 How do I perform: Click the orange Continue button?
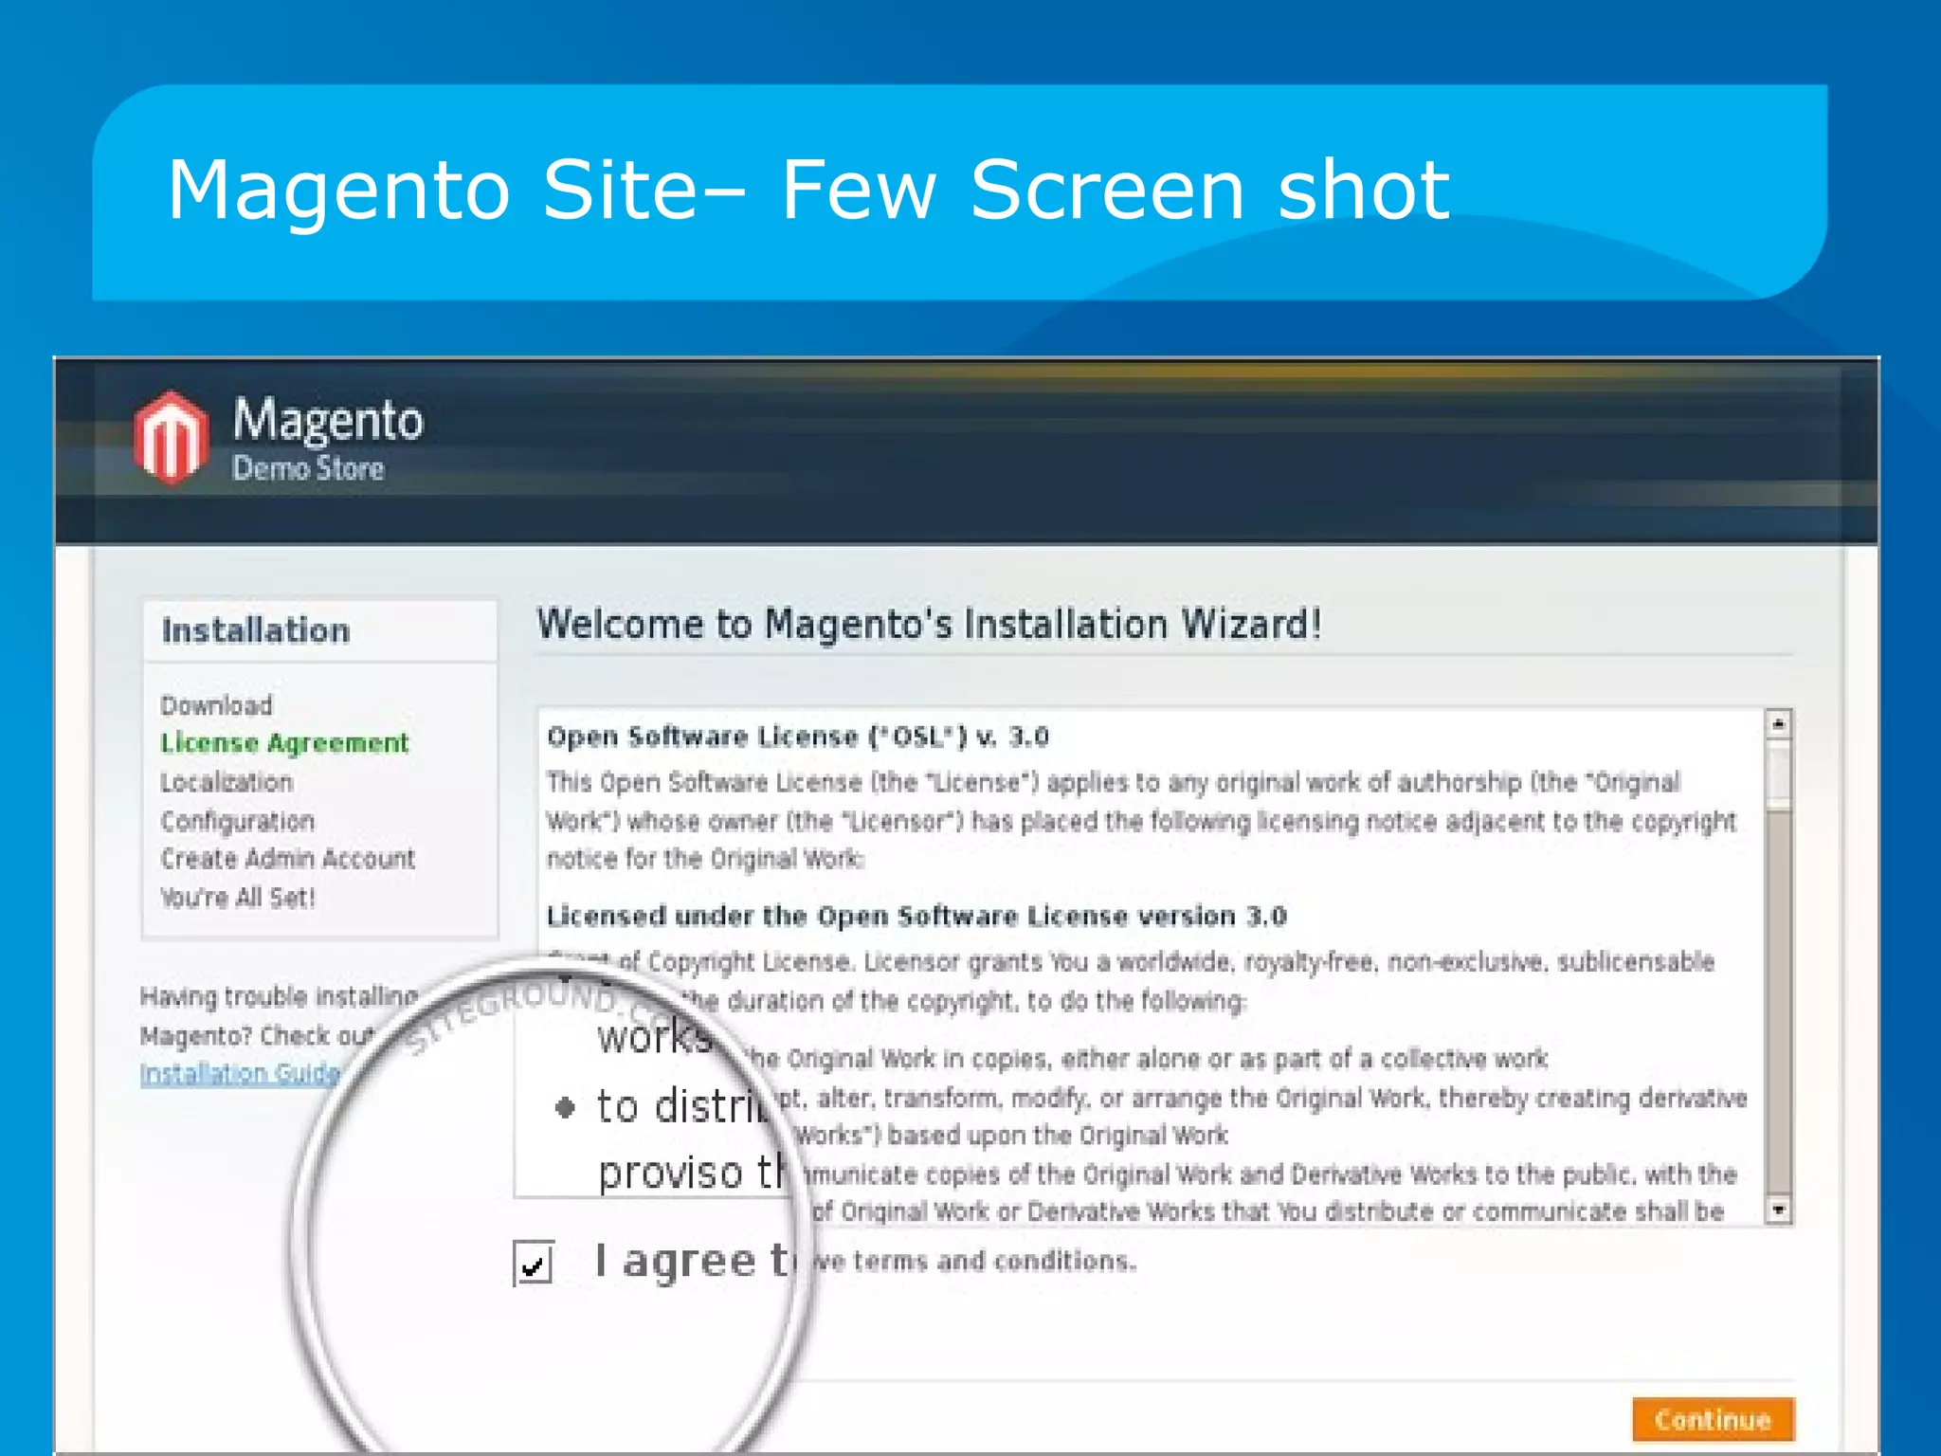pos(1713,1419)
